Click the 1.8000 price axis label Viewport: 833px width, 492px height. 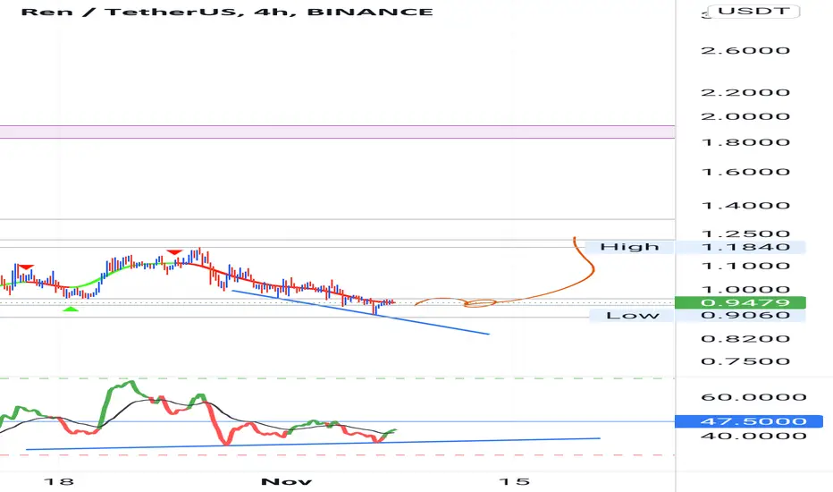(x=745, y=142)
